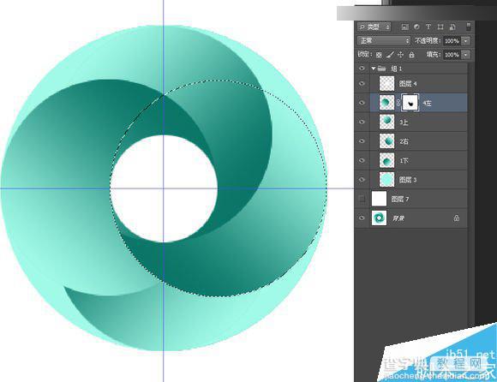Click the 不透明度 100% value field
The height and width of the screenshot is (382, 497).
452,41
